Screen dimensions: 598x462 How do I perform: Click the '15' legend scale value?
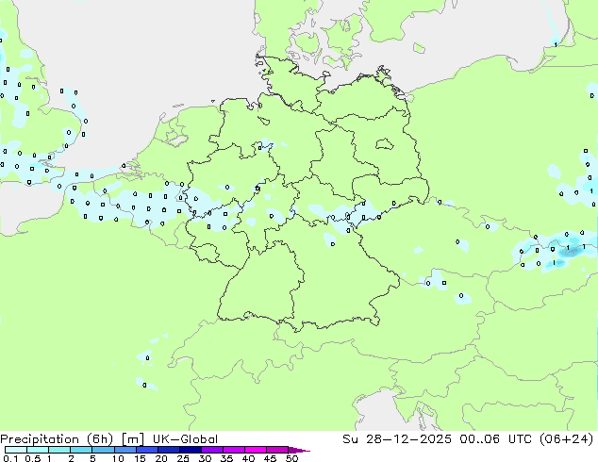pyautogui.click(x=140, y=458)
